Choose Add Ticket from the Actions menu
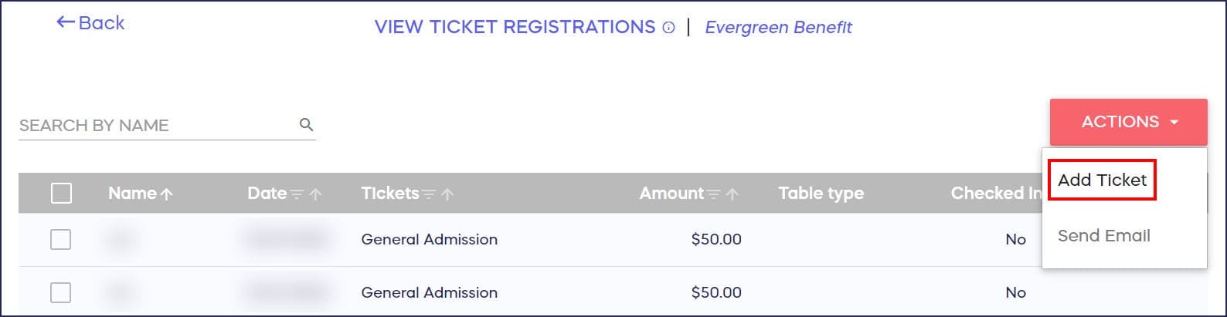This screenshot has width=1227, height=317. click(x=1102, y=180)
